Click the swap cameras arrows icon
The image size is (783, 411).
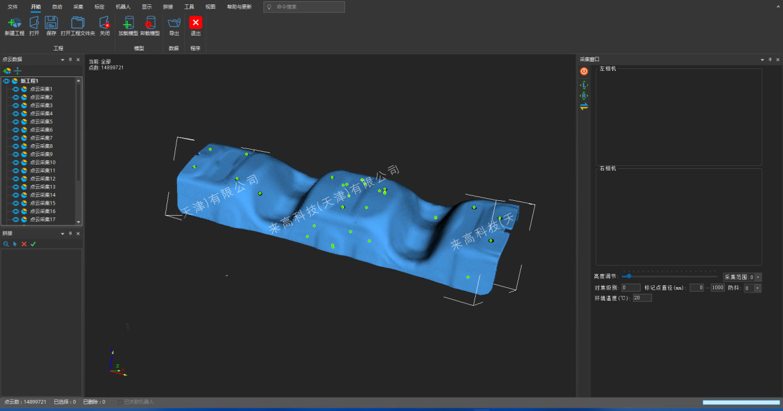[x=584, y=107]
